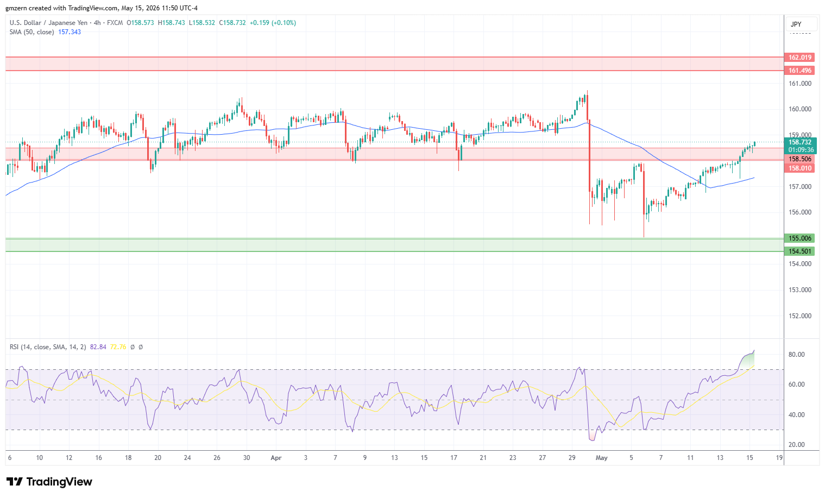Image resolution: width=825 pixels, height=498 pixels.
Task: Select the green support zone rectangle
Action: (x=395, y=245)
